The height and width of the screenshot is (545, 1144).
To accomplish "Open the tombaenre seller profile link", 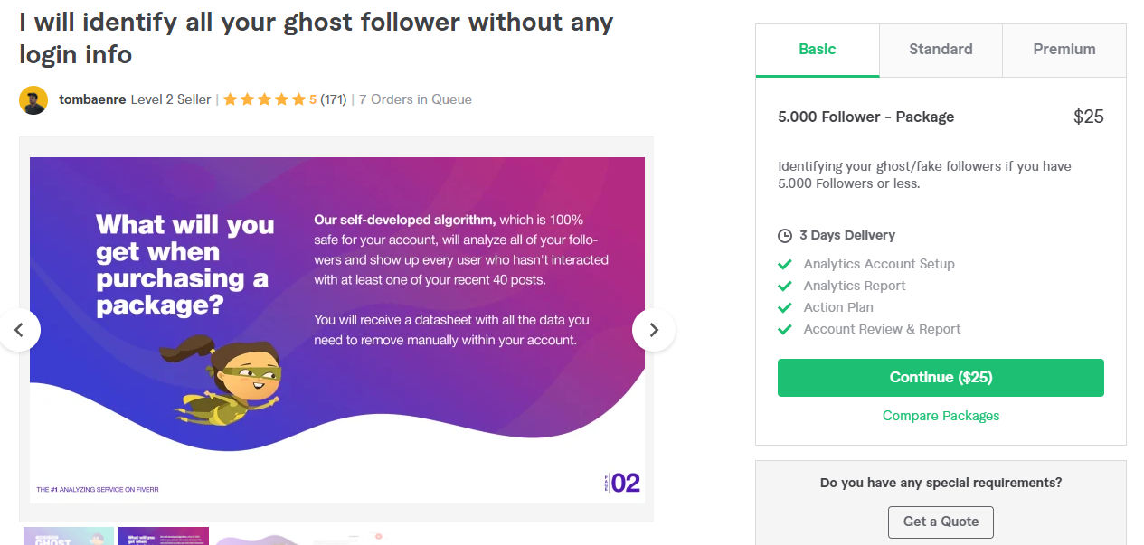I will click(93, 99).
